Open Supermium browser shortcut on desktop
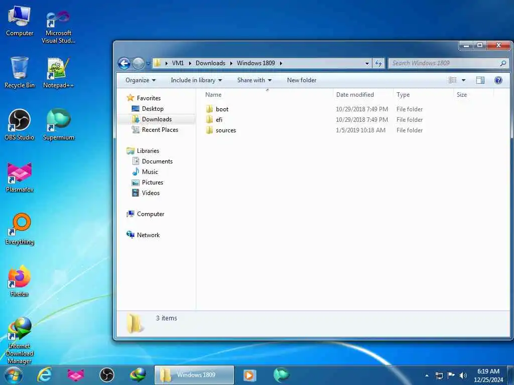Screen dimensions: 514x385 [58, 125]
